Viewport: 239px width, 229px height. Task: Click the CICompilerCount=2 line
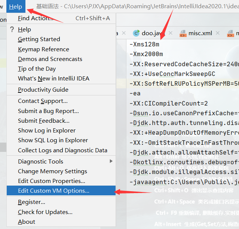click(x=169, y=103)
